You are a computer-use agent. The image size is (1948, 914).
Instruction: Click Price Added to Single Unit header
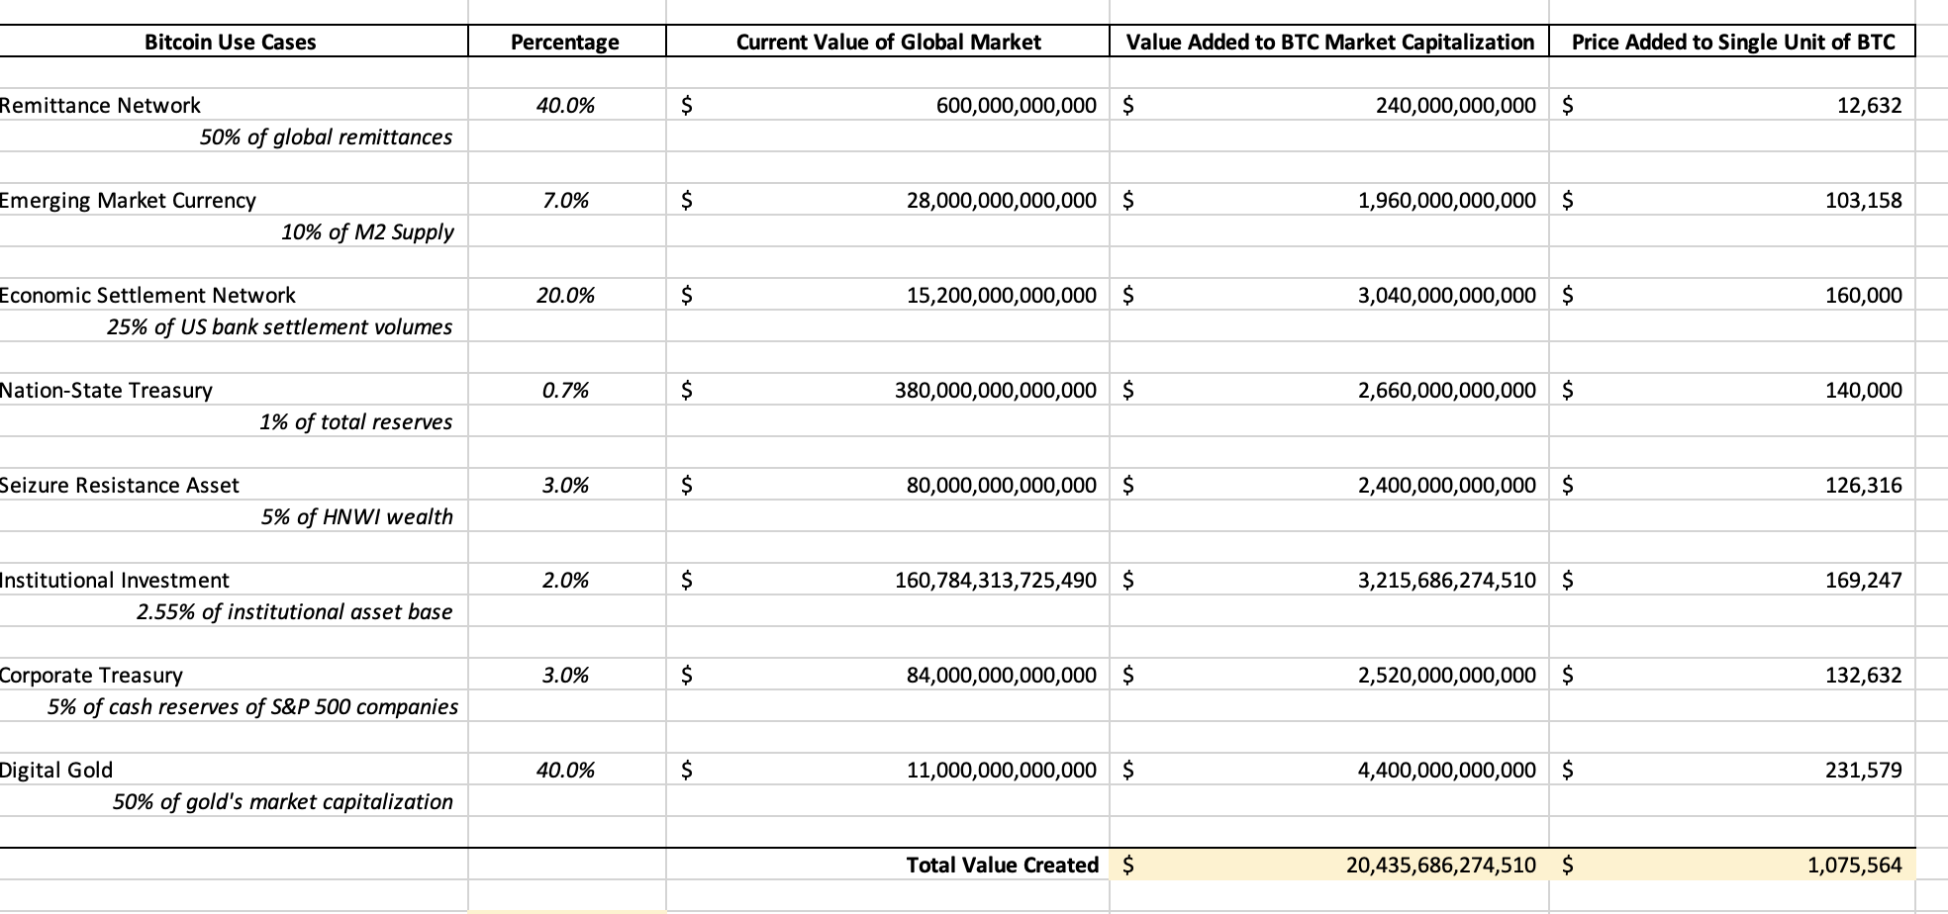click(1732, 42)
